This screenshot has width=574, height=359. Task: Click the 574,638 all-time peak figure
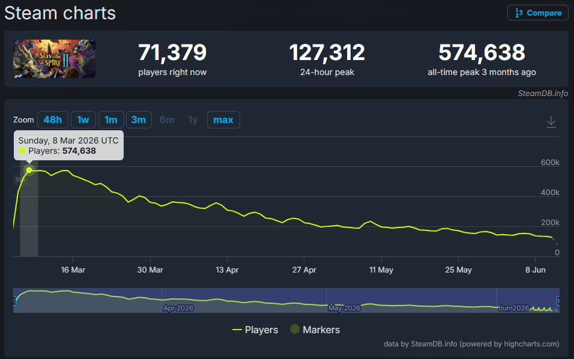coord(482,52)
